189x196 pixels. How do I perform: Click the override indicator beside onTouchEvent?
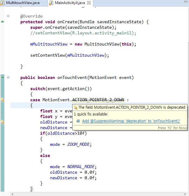point(2,77)
